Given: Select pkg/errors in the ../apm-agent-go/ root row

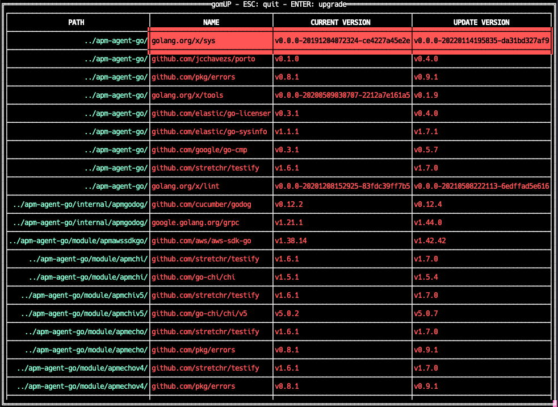Looking at the screenshot, I should [x=193, y=77].
